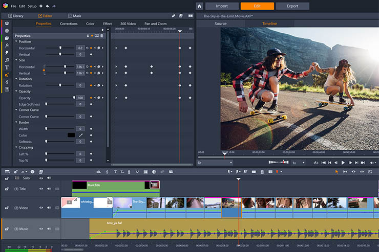Screen dimensions: 379x252
Task: Switch to the Pan and Zoom tab
Action: 155,24
